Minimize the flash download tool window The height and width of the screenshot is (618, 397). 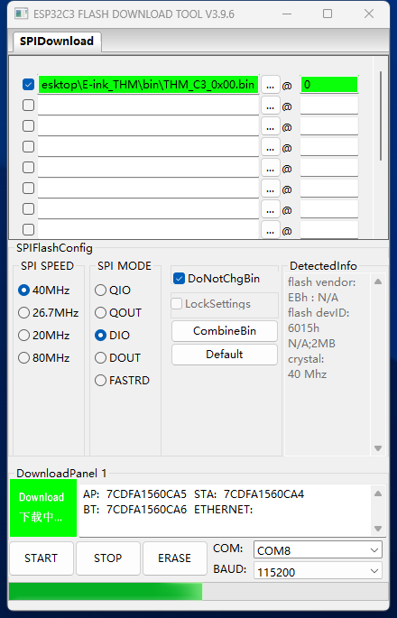(x=287, y=14)
